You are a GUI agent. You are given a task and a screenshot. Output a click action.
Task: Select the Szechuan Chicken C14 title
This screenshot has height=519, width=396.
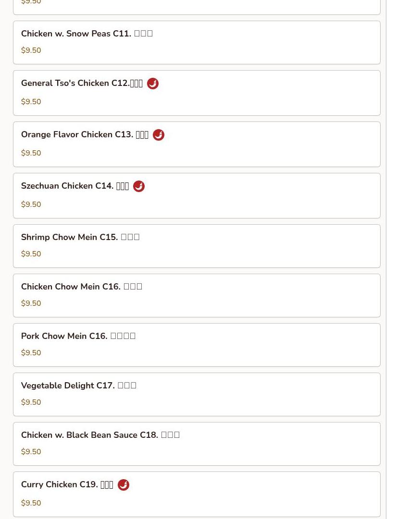75,186
